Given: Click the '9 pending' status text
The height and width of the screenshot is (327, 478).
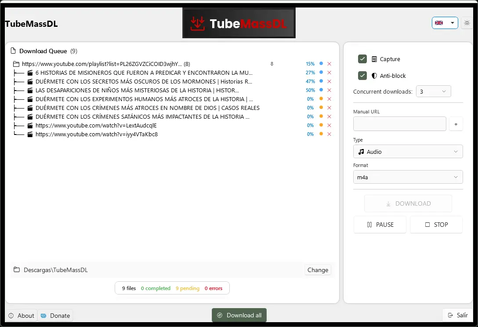Looking at the screenshot, I should click(188, 288).
